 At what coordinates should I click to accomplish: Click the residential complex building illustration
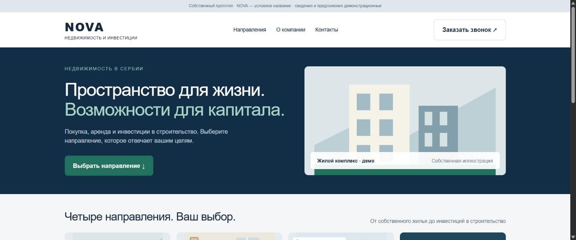[405, 121]
